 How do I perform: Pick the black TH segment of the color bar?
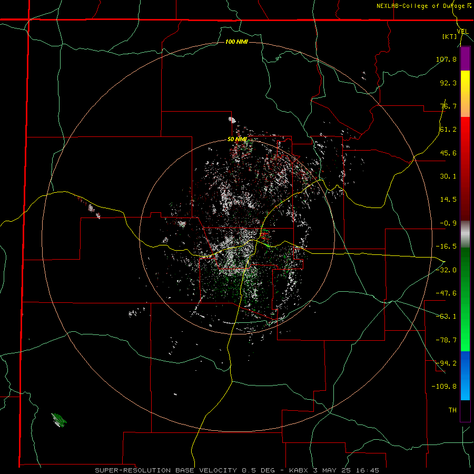point(465,410)
